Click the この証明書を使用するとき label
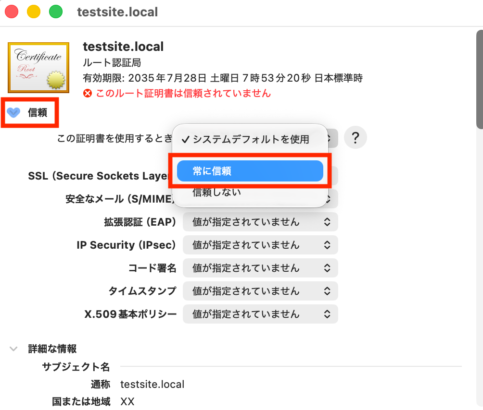483x410 pixels. click(114, 138)
